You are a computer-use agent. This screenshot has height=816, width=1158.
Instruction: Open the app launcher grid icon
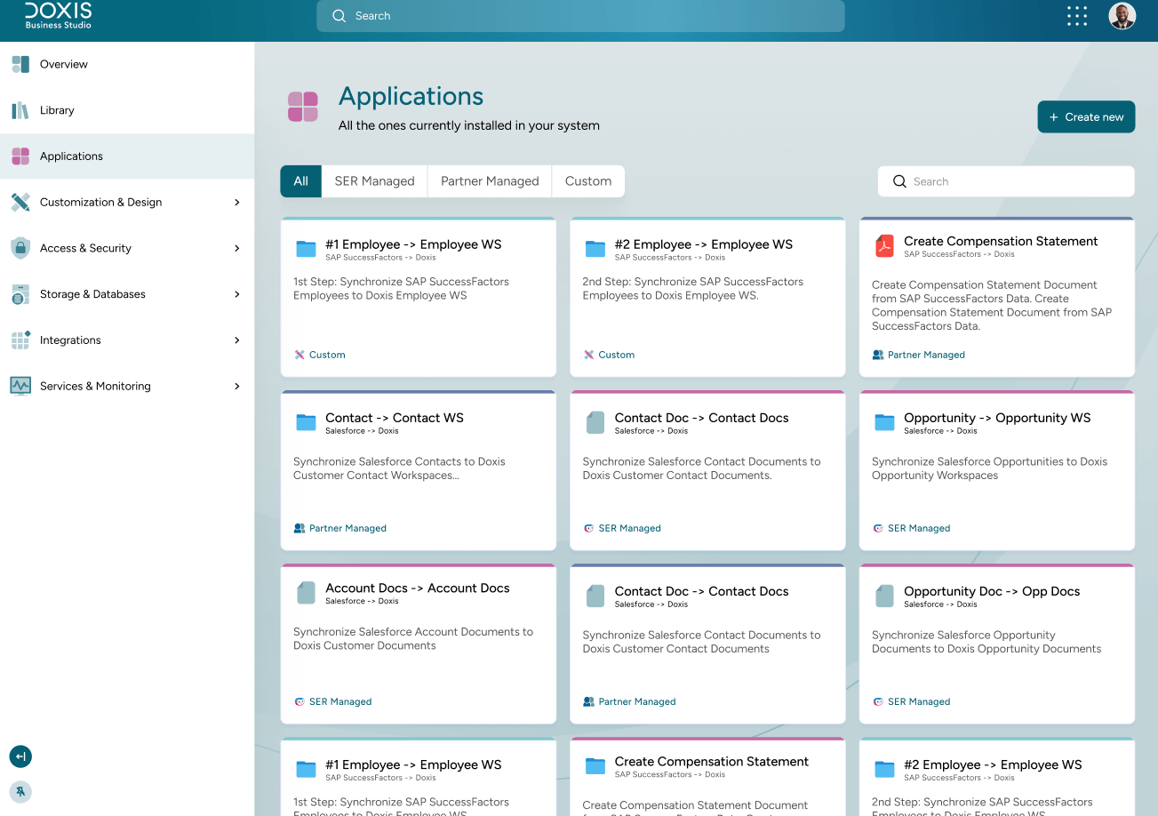(1076, 16)
